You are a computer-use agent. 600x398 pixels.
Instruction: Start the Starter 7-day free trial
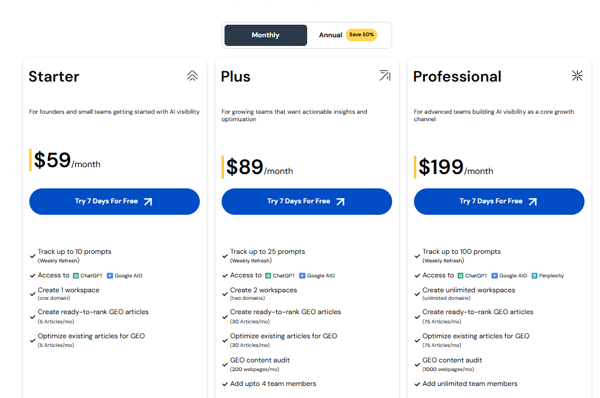tap(114, 202)
